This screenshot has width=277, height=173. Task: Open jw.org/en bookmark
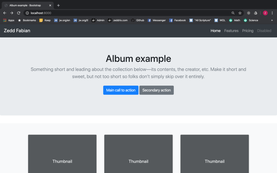62,20
